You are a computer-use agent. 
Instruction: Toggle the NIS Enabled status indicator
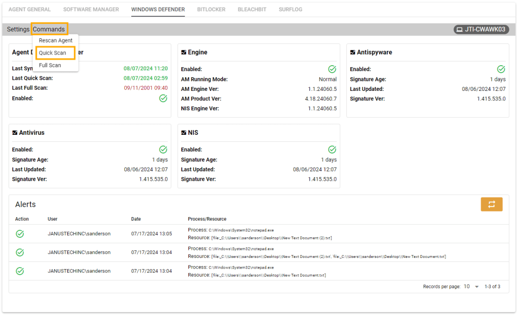[x=332, y=149]
